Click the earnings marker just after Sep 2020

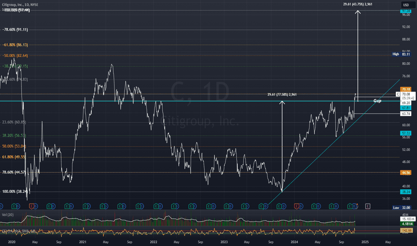[67, 206]
